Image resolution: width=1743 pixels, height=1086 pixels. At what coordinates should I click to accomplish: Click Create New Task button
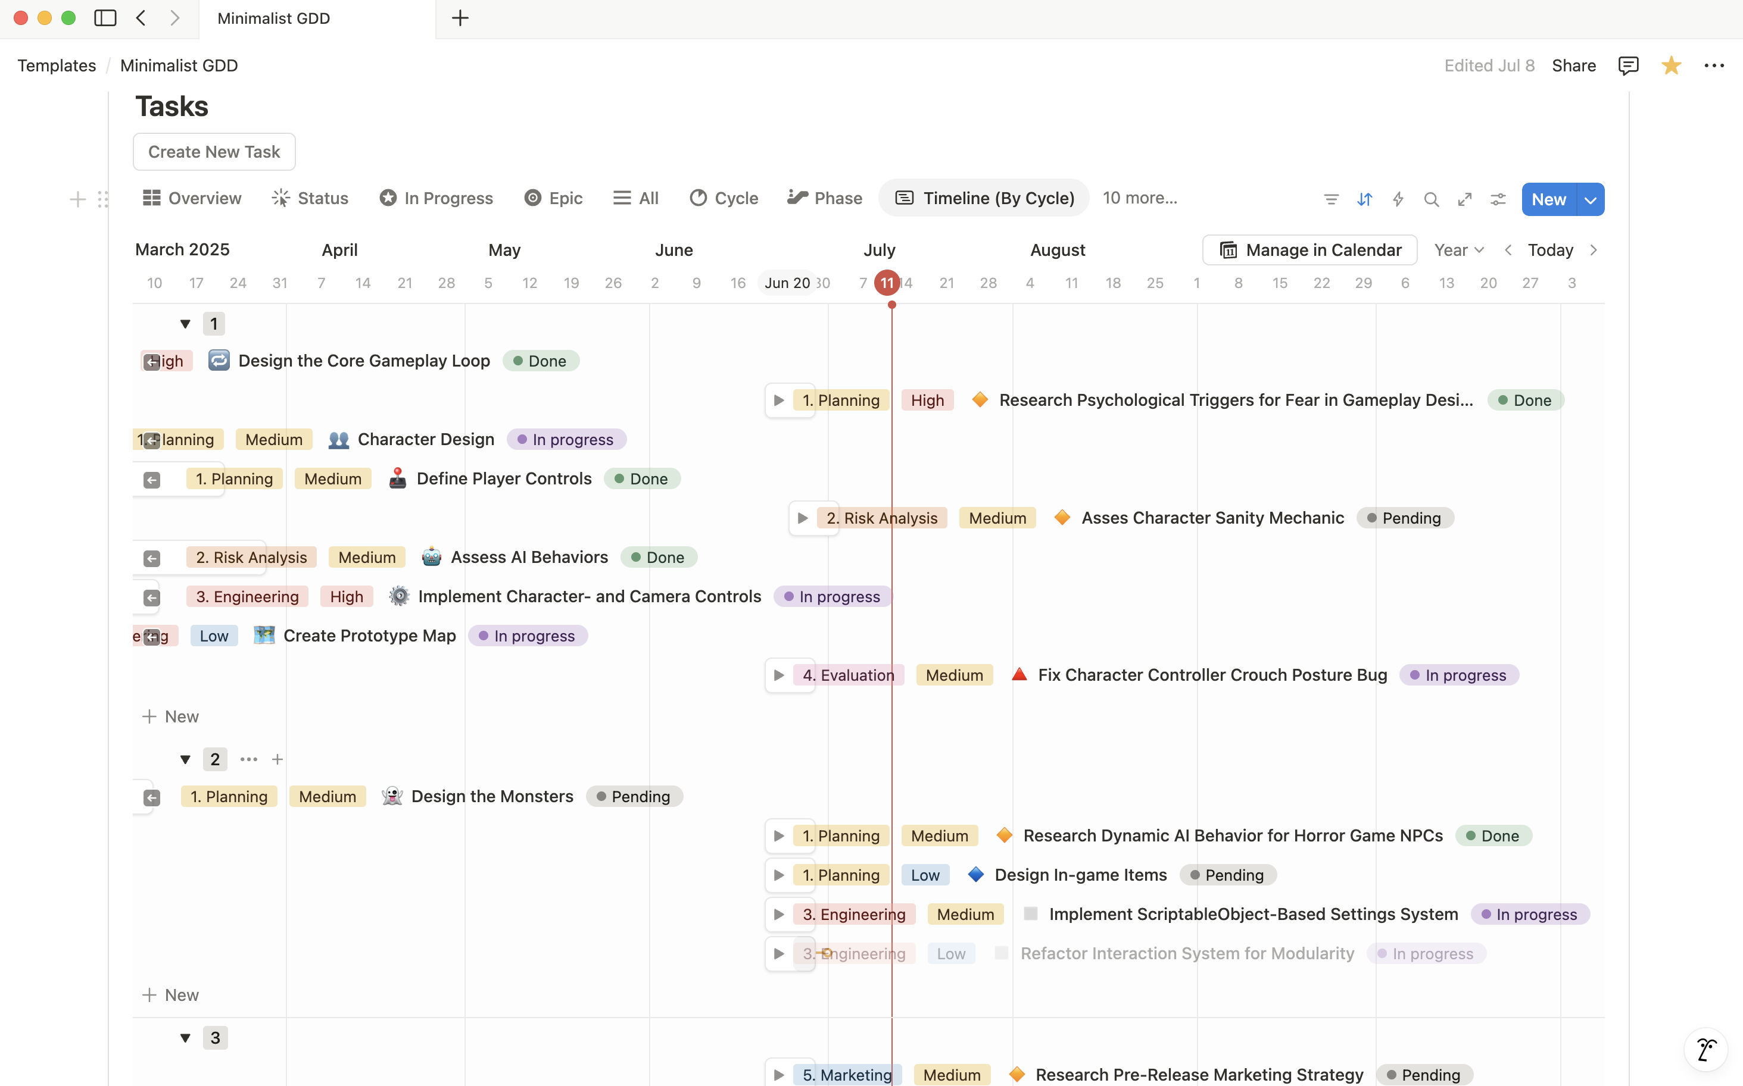pos(214,152)
